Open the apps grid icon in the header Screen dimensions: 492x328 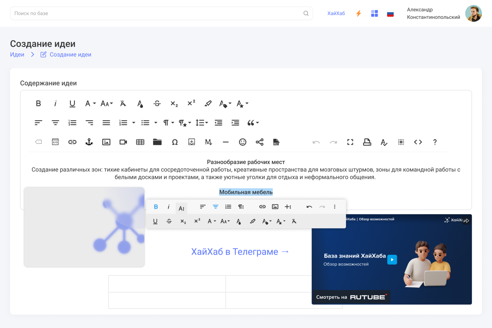pyautogui.click(x=375, y=13)
